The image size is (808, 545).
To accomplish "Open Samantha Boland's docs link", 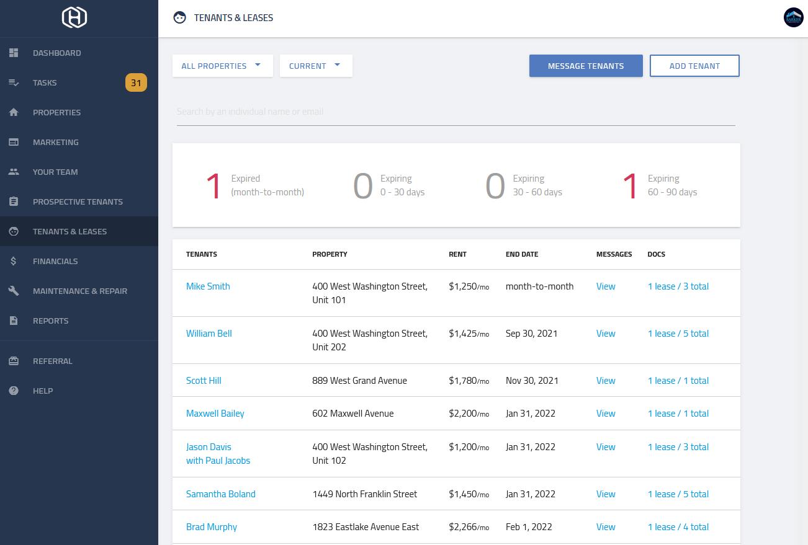I will (x=678, y=494).
